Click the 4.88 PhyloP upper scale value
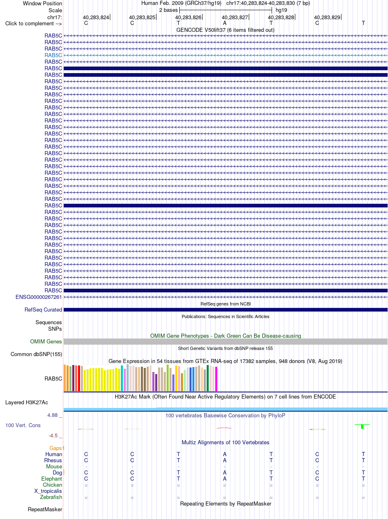 click(55, 415)
